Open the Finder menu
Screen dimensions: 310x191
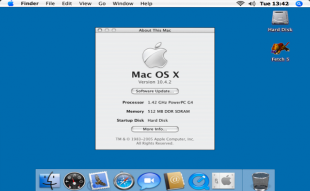[30, 3]
